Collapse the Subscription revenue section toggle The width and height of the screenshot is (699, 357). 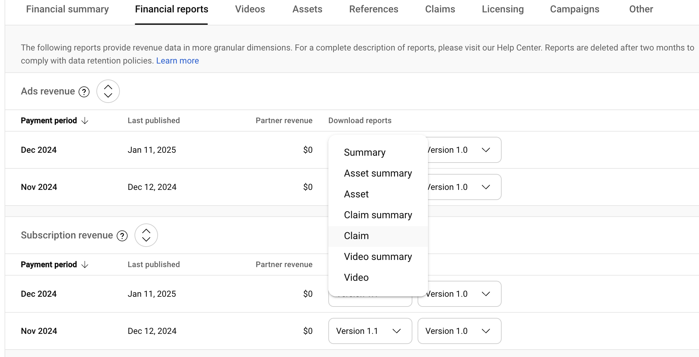coord(146,235)
